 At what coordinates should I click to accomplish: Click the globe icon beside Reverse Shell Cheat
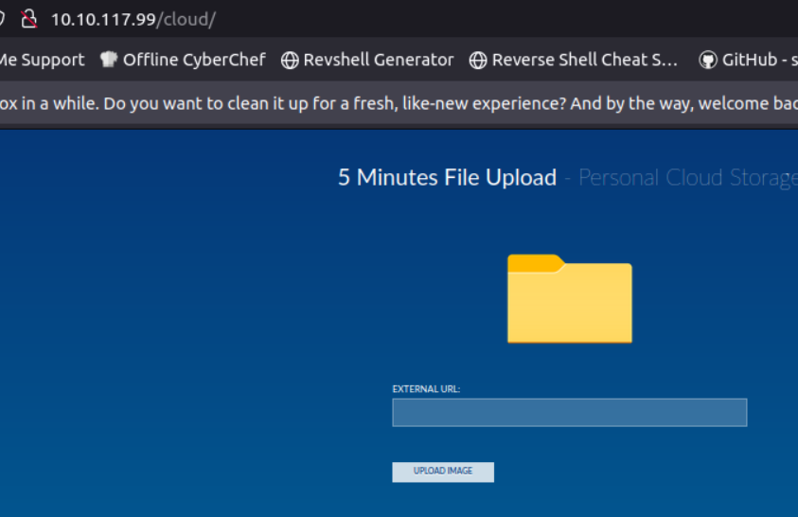(x=478, y=61)
